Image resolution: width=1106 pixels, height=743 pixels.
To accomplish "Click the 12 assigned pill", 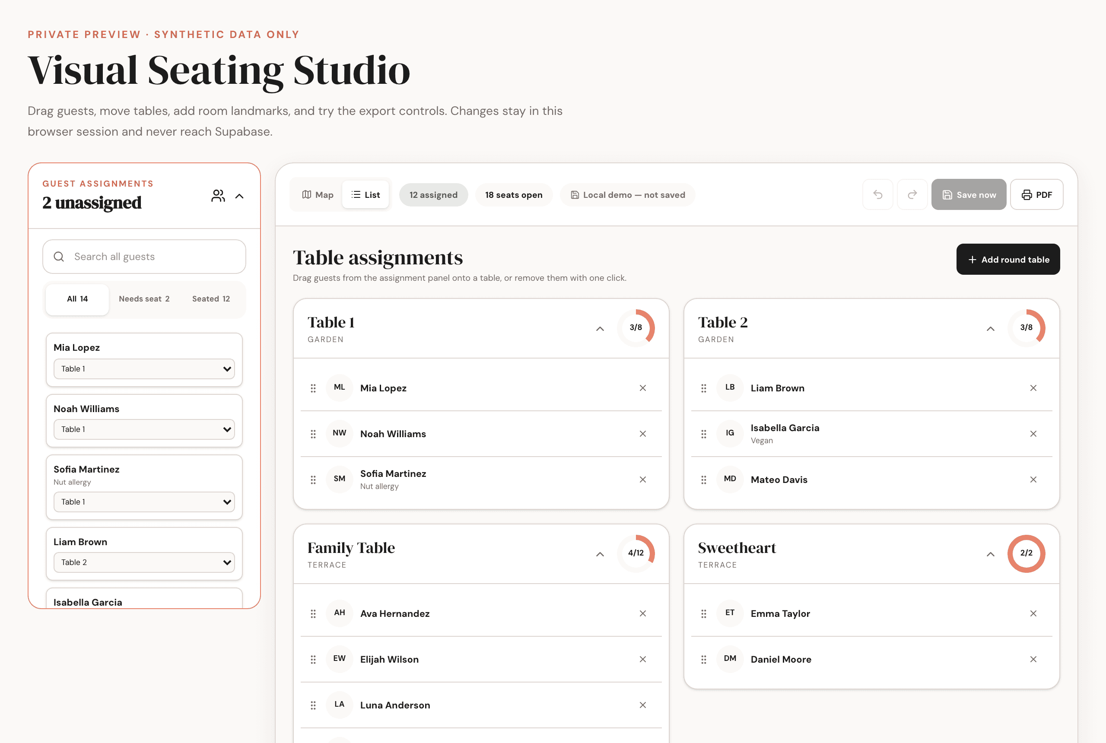I will click(x=433, y=195).
